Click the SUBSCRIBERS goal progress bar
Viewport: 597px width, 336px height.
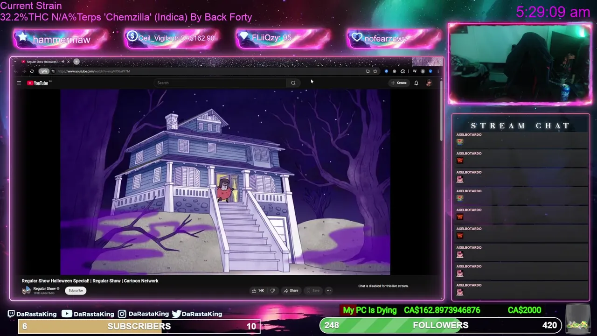coord(139,326)
